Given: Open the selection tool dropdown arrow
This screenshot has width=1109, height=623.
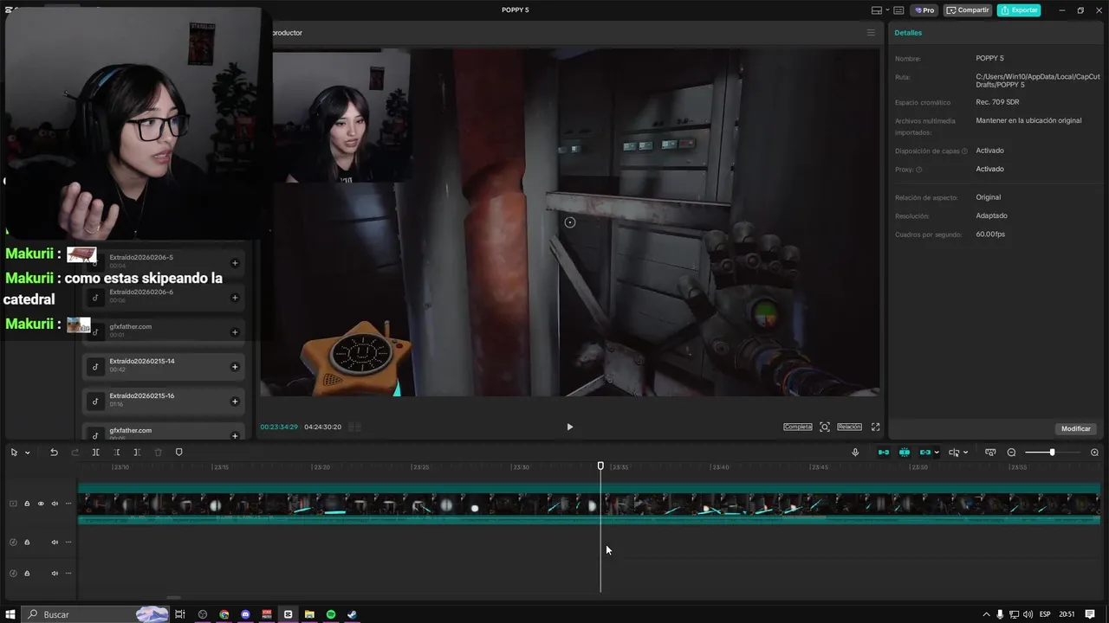Looking at the screenshot, I should pos(28,453).
